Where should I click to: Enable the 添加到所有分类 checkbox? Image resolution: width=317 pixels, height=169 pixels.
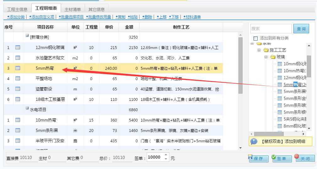pos(255,38)
